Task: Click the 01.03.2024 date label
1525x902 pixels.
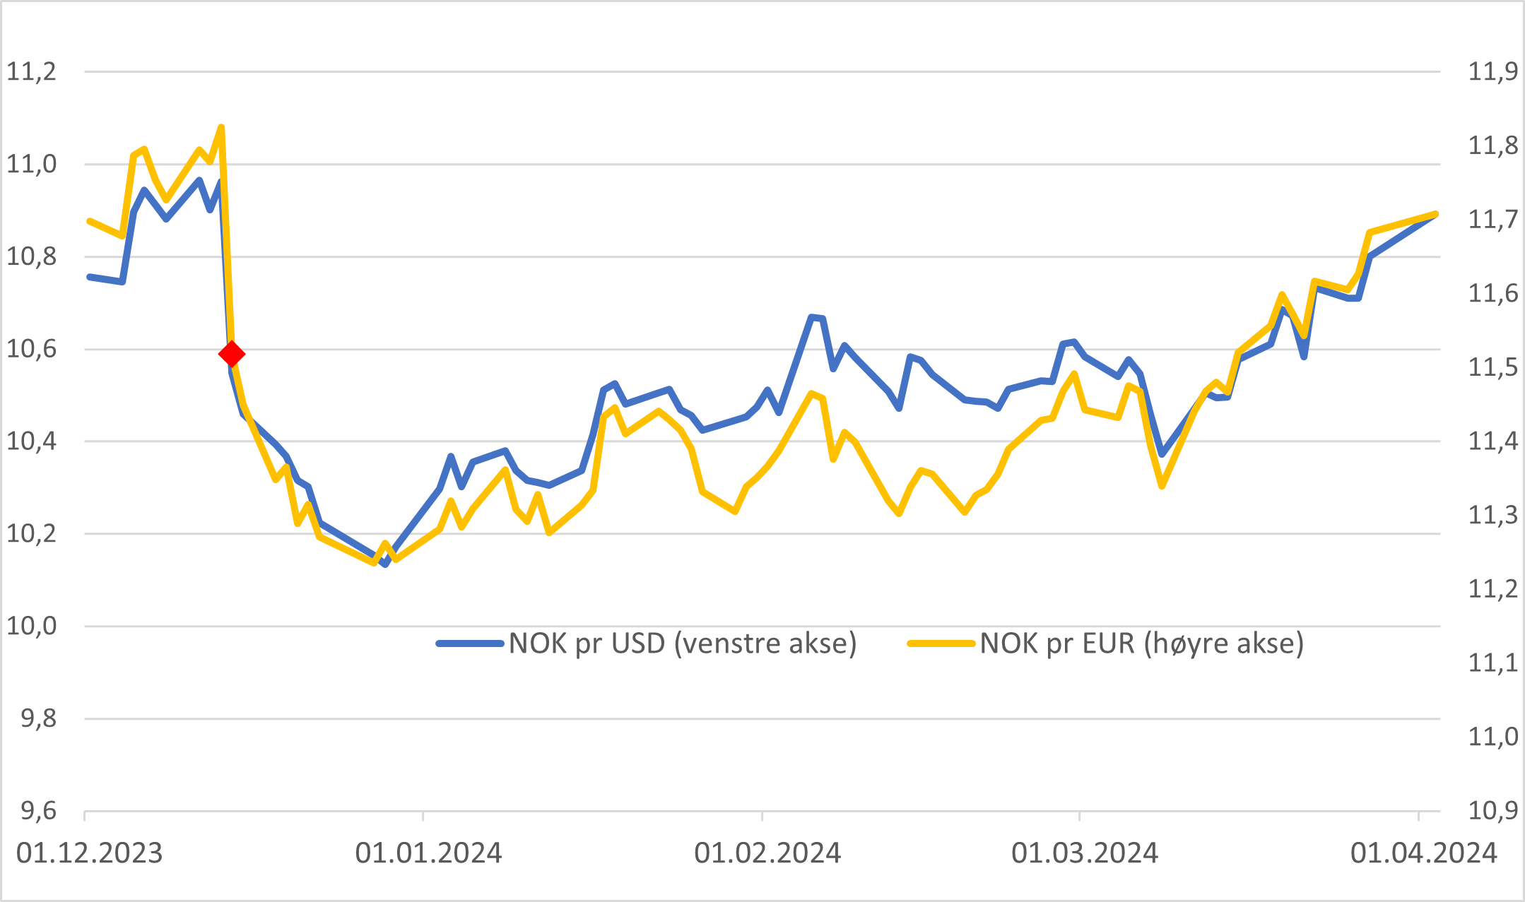Action: [1085, 853]
